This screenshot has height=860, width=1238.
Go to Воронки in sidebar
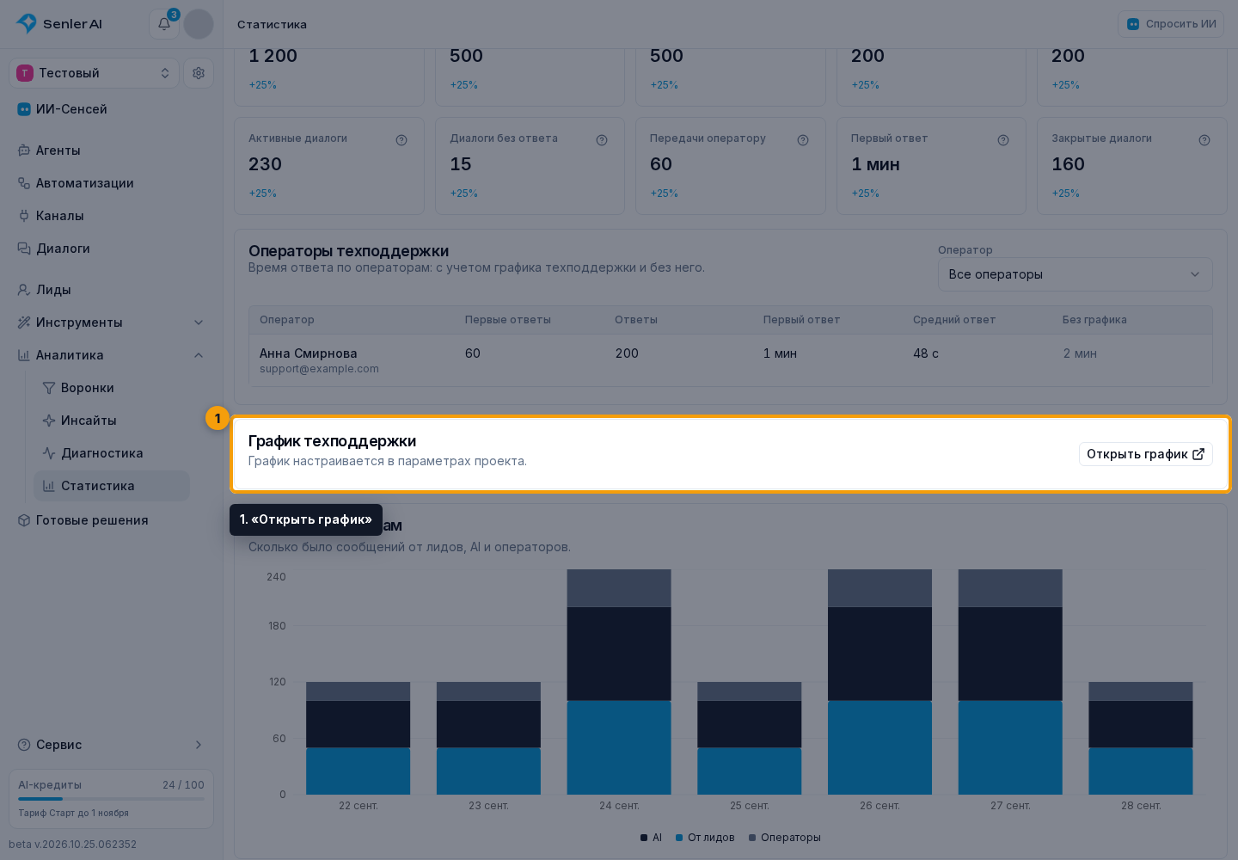pyautogui.click(x=112, y=388)
